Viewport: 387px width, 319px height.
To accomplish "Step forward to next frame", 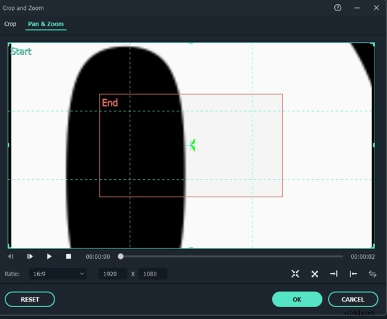I will pyautogui.click(x=30, y=256).
